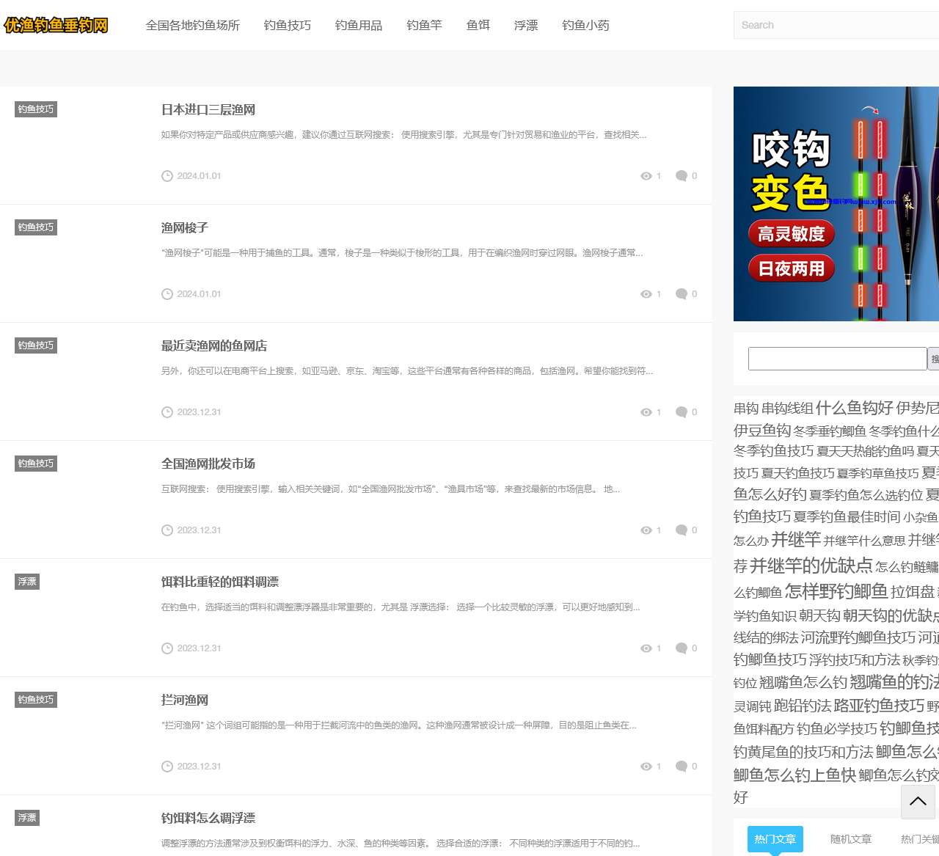Click the clock icon under 最近卖渔网的鱼网店
The image size is (939, 856).
tap(167, 412)
